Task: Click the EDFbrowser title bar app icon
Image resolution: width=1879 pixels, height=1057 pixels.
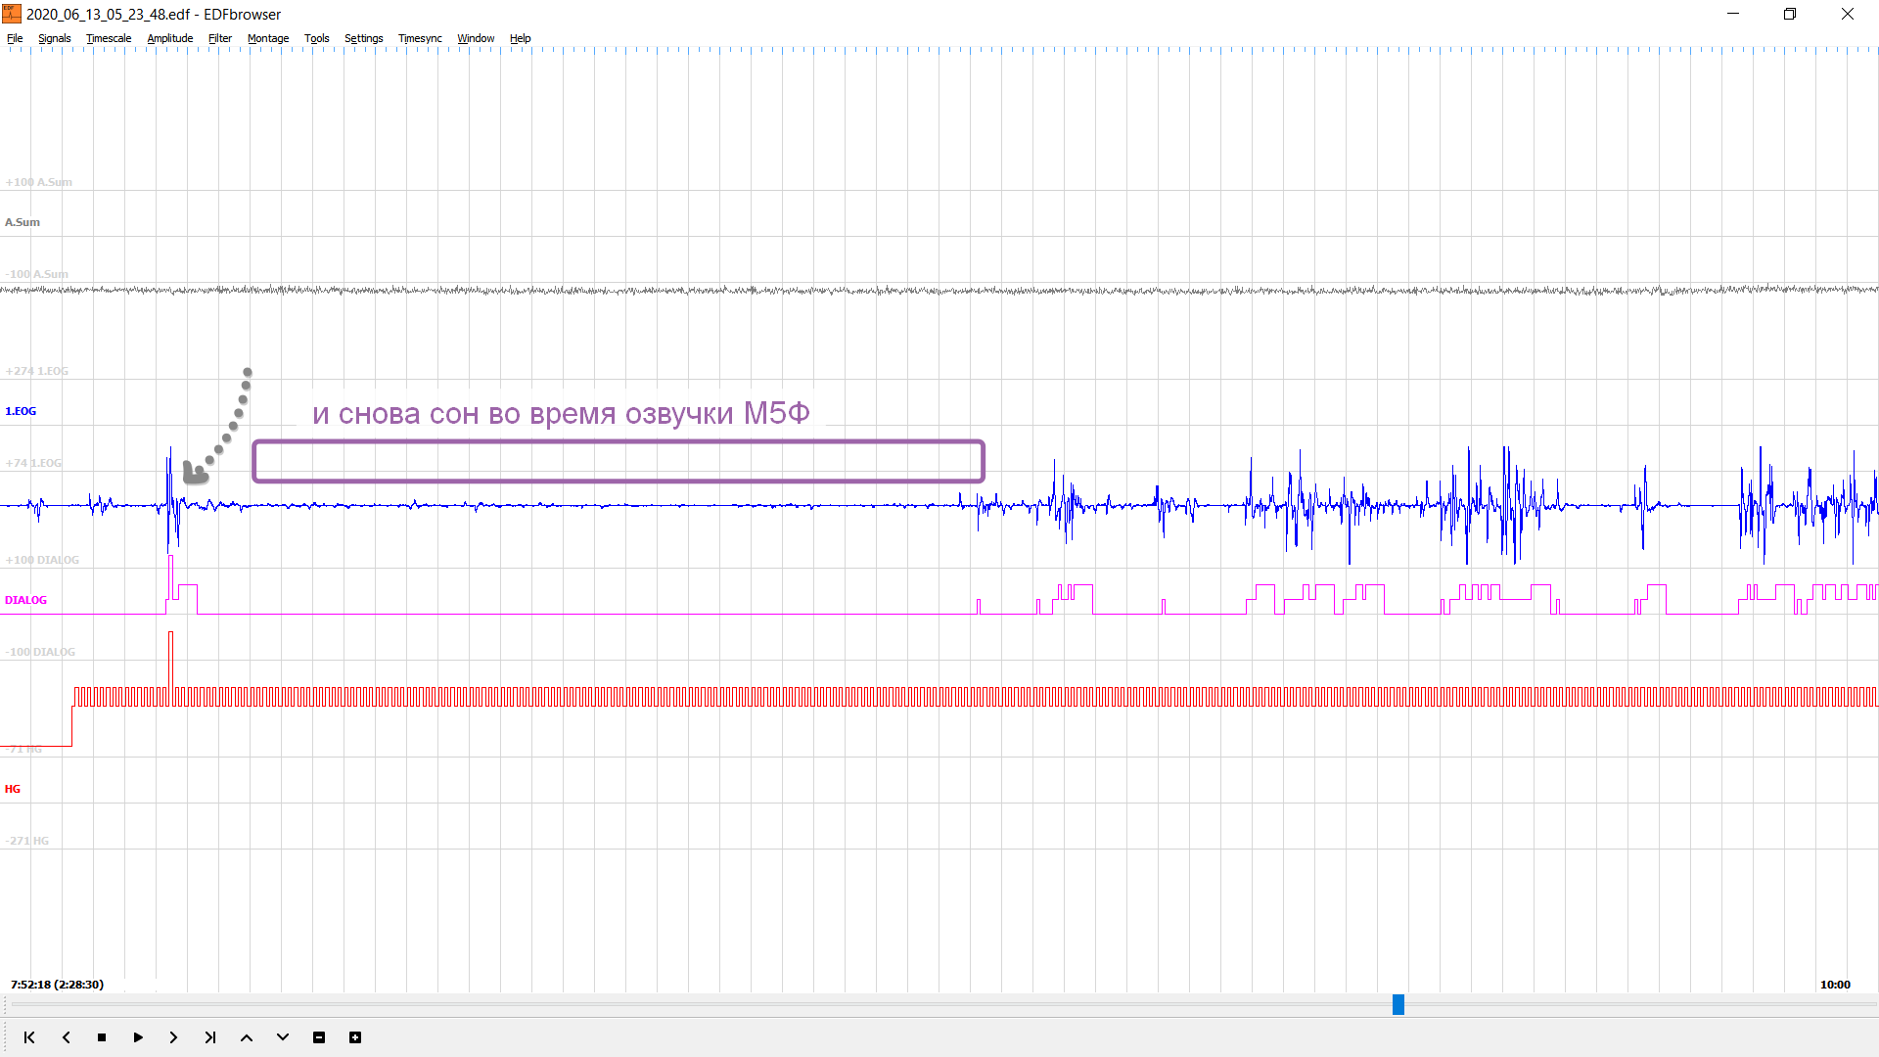Action: [x=12, y=14]
